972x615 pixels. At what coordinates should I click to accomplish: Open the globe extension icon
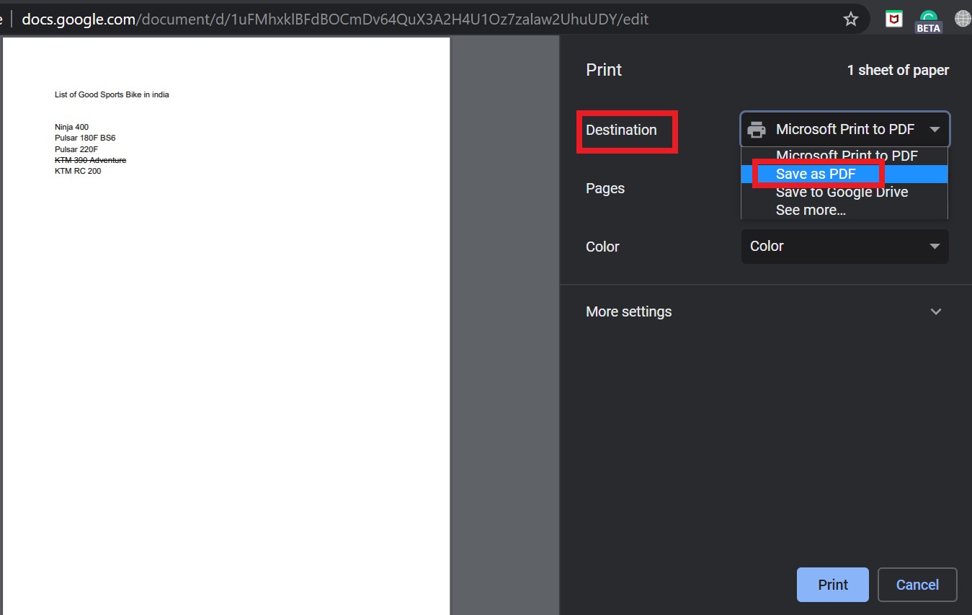click(x=963, y=19)
